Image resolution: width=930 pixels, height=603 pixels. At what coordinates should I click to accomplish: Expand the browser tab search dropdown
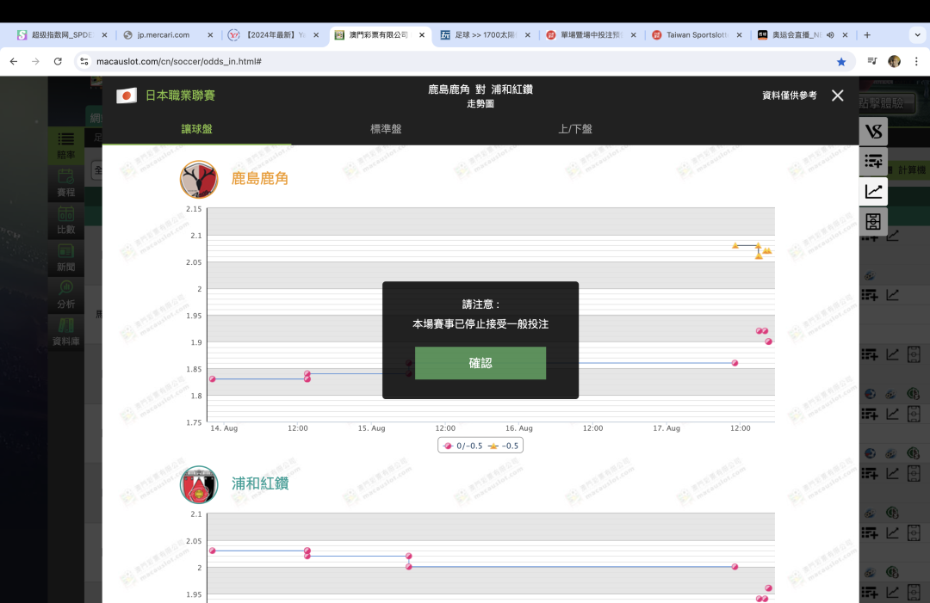click(917, 35)
